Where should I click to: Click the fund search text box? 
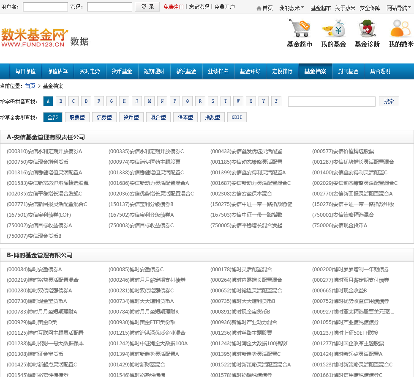coord(332,102)
